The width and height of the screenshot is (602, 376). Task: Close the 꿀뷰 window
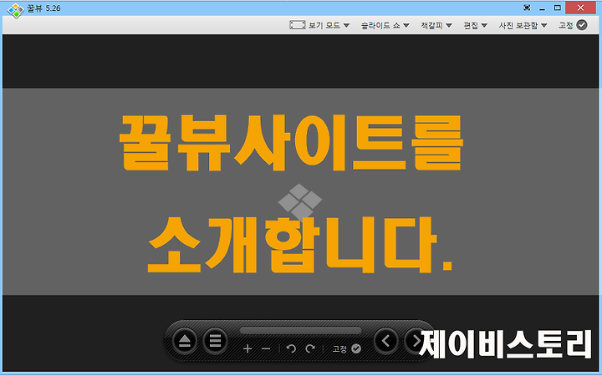[x=580, y=8]
